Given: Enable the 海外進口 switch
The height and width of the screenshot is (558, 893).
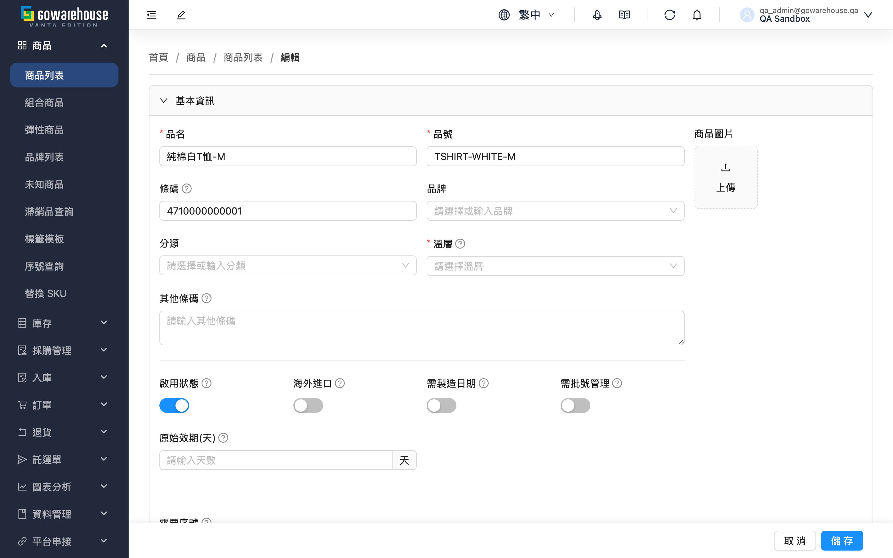Looking at the screenshot, I should point(308,405).
